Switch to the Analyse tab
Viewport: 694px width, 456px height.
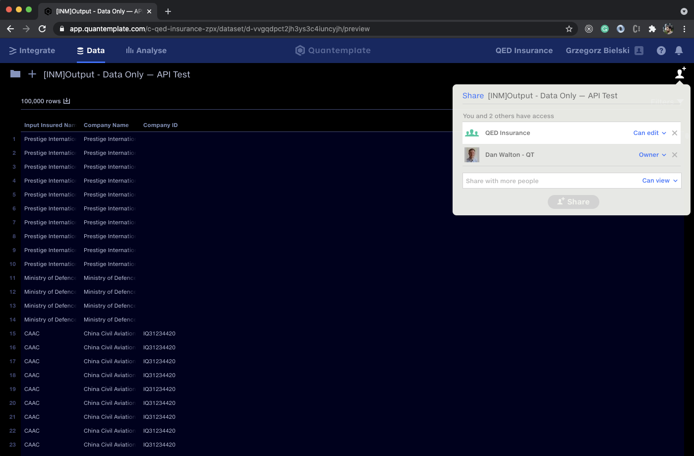pyautogui.click(x=146, y=51)
